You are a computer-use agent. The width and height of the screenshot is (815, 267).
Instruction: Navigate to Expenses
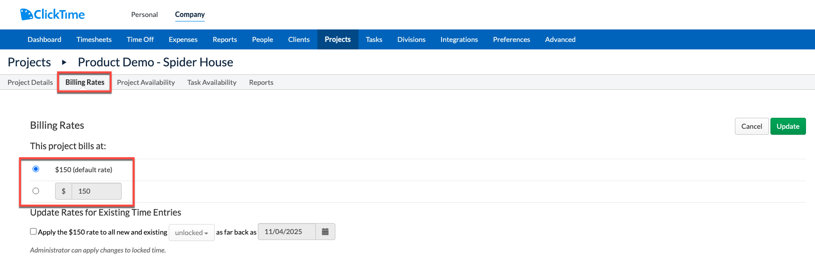[x=183, y=39]
